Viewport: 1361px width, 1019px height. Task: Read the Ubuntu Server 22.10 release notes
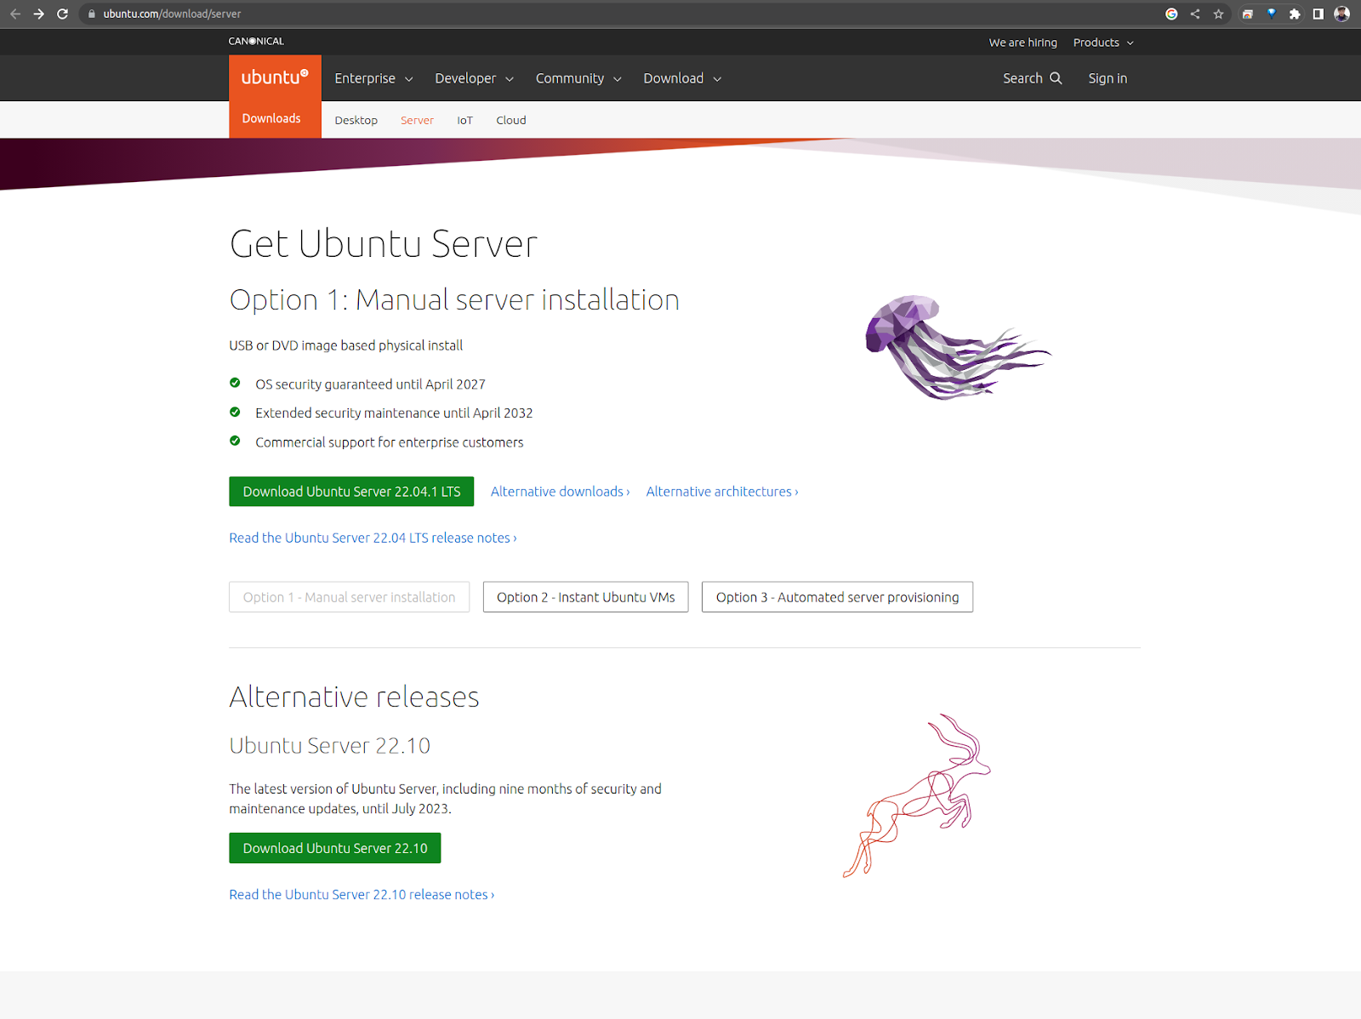pyautogui.click(x=362, y=895)
